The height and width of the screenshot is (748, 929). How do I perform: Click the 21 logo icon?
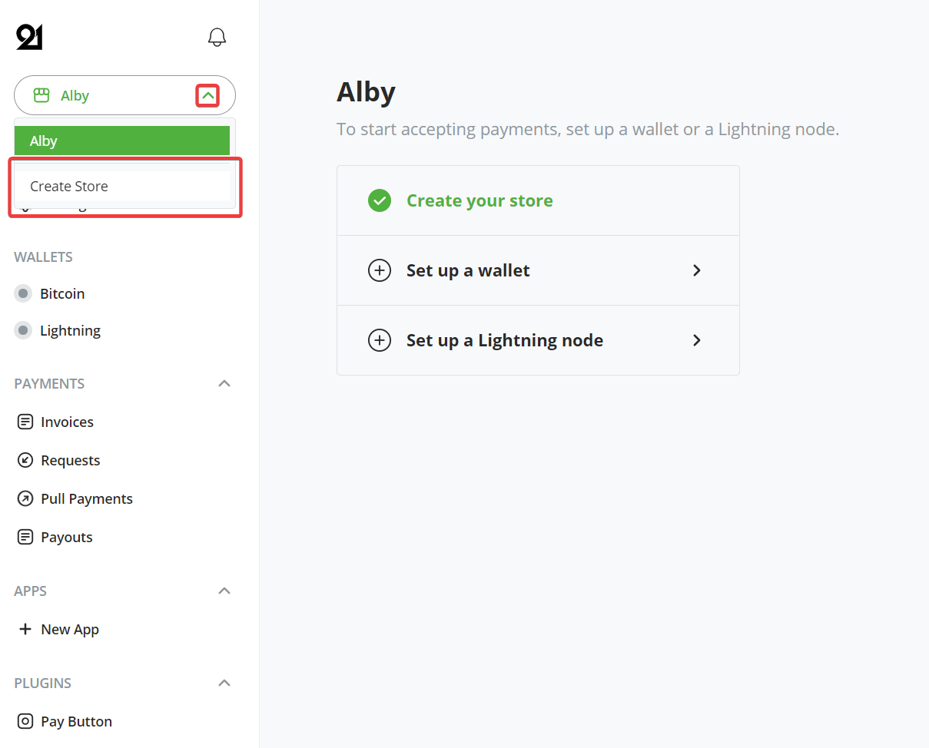(x=29, y=37)
